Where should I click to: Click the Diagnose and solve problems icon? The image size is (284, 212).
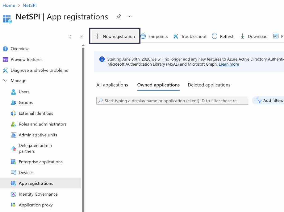pyautogui.click(x=5, y=70)
